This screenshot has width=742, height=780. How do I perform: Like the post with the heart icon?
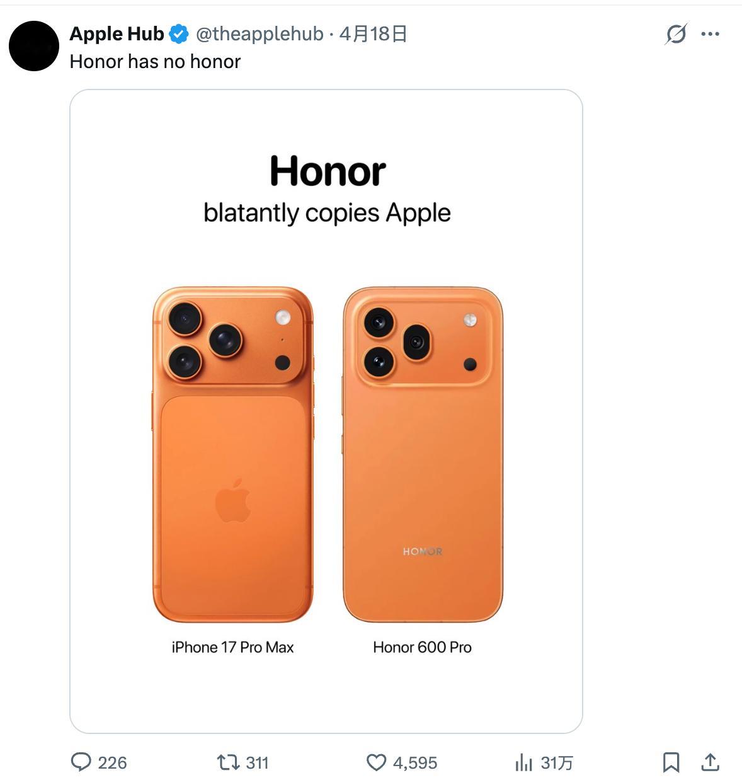point(376,762)
